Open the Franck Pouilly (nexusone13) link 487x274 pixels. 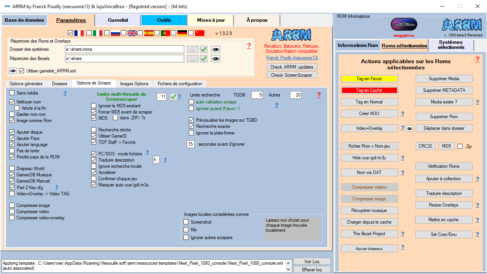point(292,58)
